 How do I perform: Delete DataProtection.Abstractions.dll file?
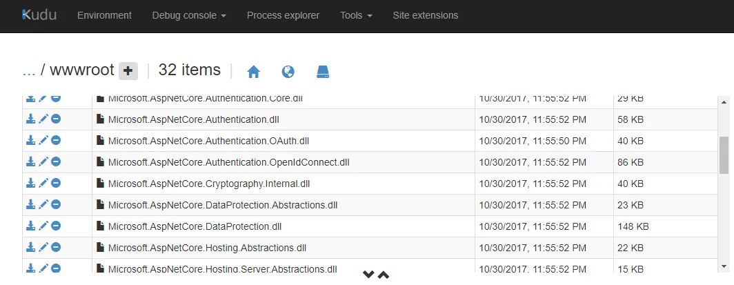(56, 204)
